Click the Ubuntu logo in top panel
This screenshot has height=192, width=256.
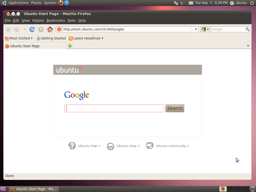point(4,3)
